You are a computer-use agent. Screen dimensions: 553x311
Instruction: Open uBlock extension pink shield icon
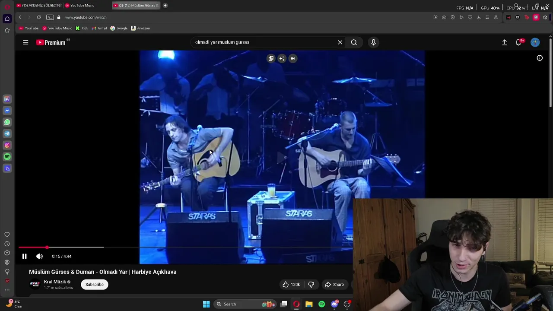tap(536, 17)
